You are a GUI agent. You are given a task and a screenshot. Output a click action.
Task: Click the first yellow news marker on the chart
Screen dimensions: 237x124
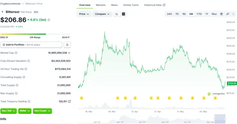pos(82,98)
